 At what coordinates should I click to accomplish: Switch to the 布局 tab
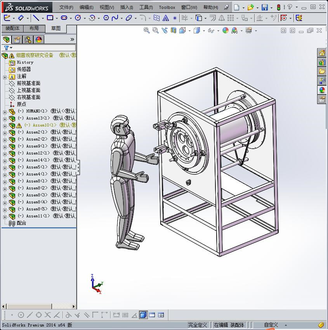(x=34, y=28)
